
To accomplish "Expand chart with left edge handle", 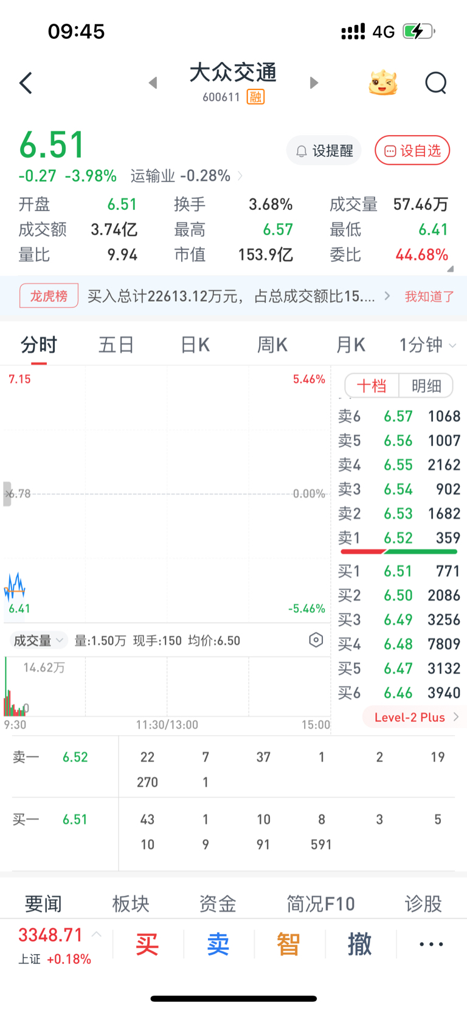I will click(x=7, y=494).
